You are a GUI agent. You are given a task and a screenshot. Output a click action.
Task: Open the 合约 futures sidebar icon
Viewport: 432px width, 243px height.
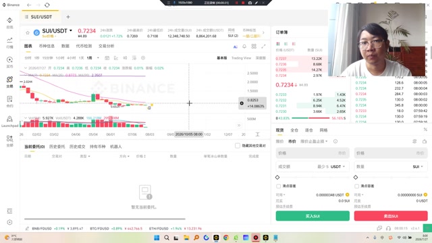(x=9, y=99)
